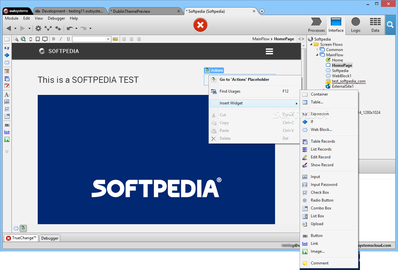This screenshot has height=270, width=398.
Task: Open the search magnifier in the top right
Action: point(390,25)
